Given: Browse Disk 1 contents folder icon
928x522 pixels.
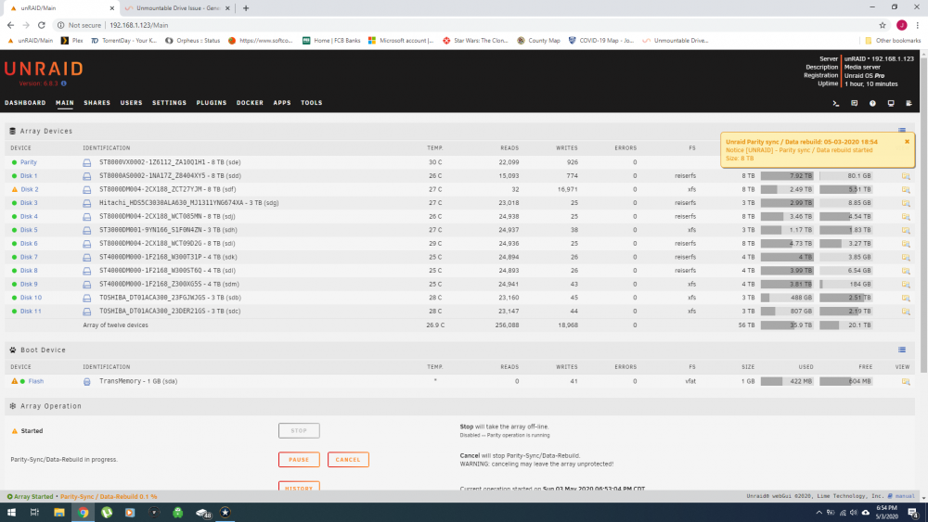Looking at the screenshot, I should (x=906, y=175).
